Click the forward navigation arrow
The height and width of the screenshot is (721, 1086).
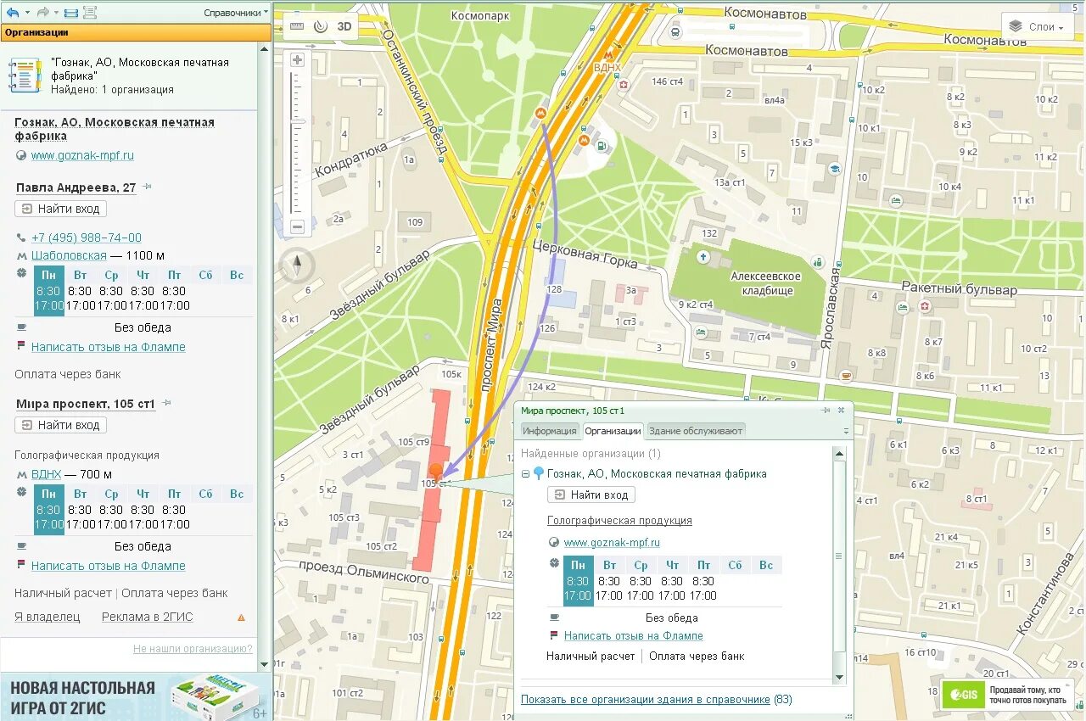(x=42, y=12)
